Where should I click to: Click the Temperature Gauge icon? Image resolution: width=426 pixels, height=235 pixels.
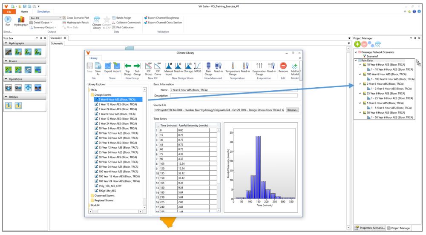[x=233, y=66]
